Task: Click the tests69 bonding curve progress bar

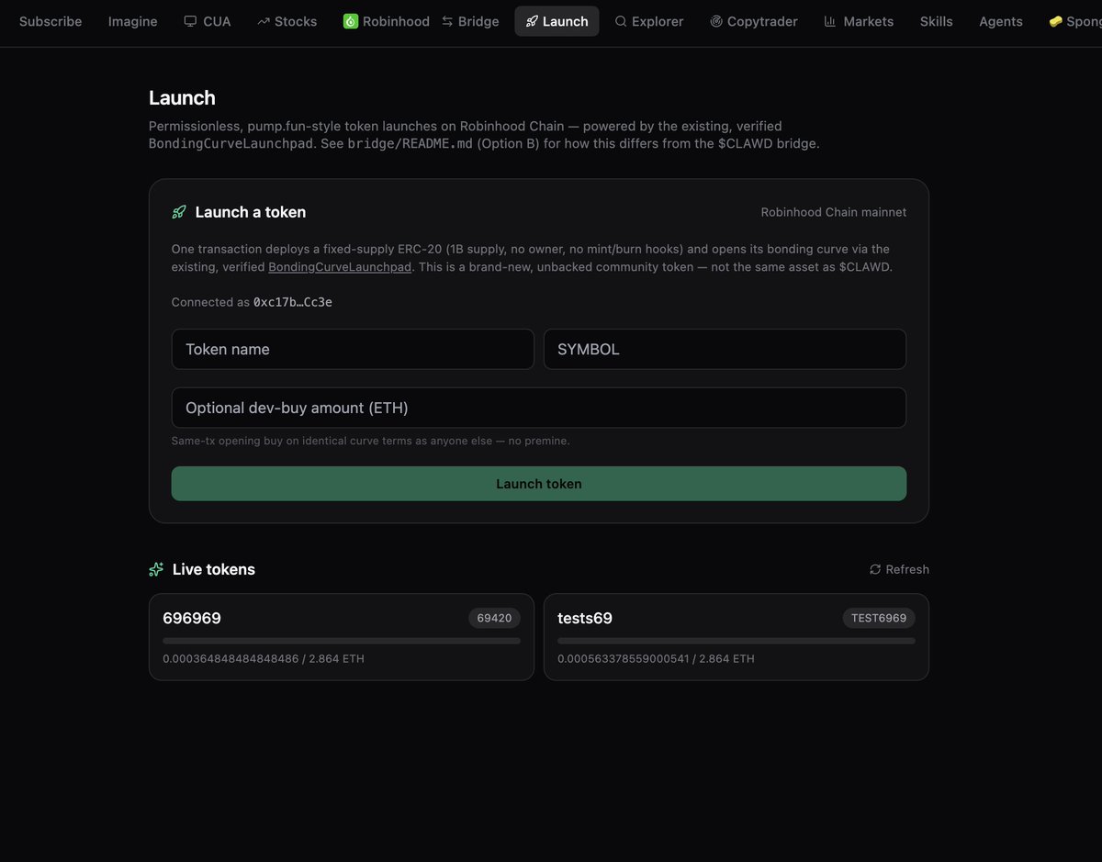Action: (737, 641)
